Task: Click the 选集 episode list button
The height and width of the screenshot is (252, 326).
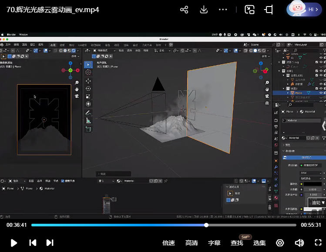Action: (259, 243)
